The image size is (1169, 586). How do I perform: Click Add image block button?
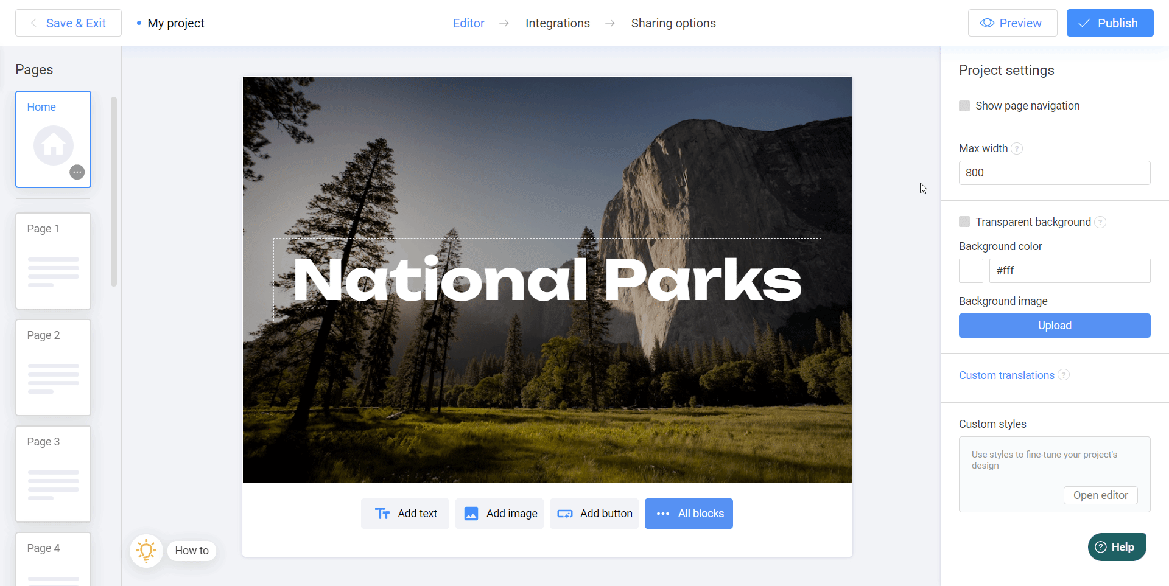[499, 514]
